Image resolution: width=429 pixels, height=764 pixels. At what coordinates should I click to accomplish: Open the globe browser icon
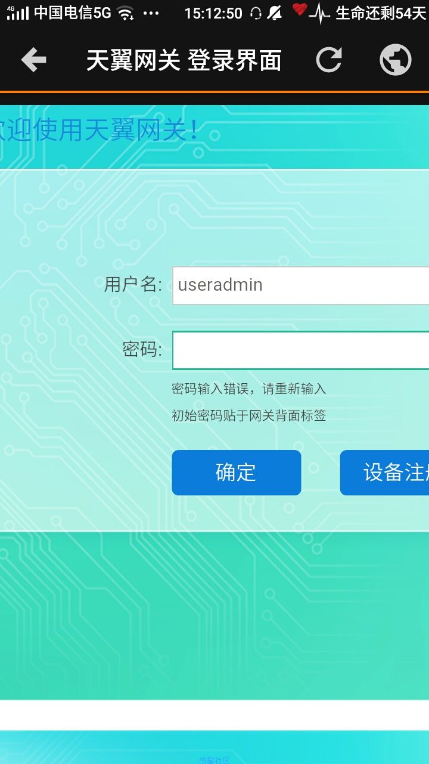click(396, 60)
